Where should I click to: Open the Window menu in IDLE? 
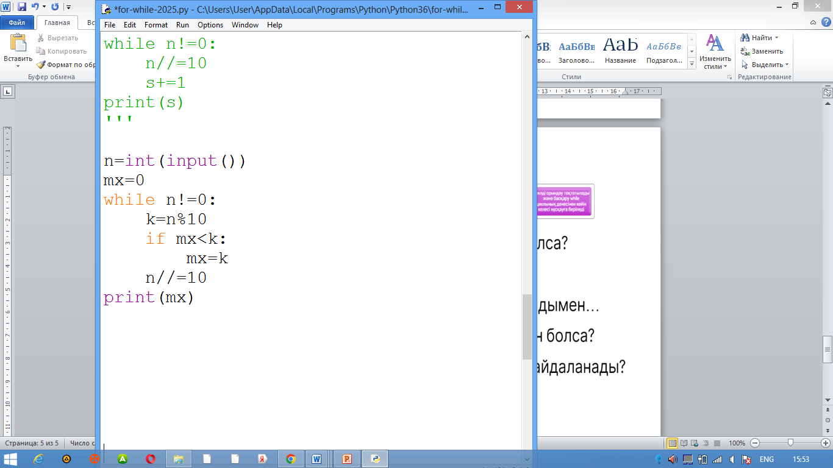pos(245,25)
